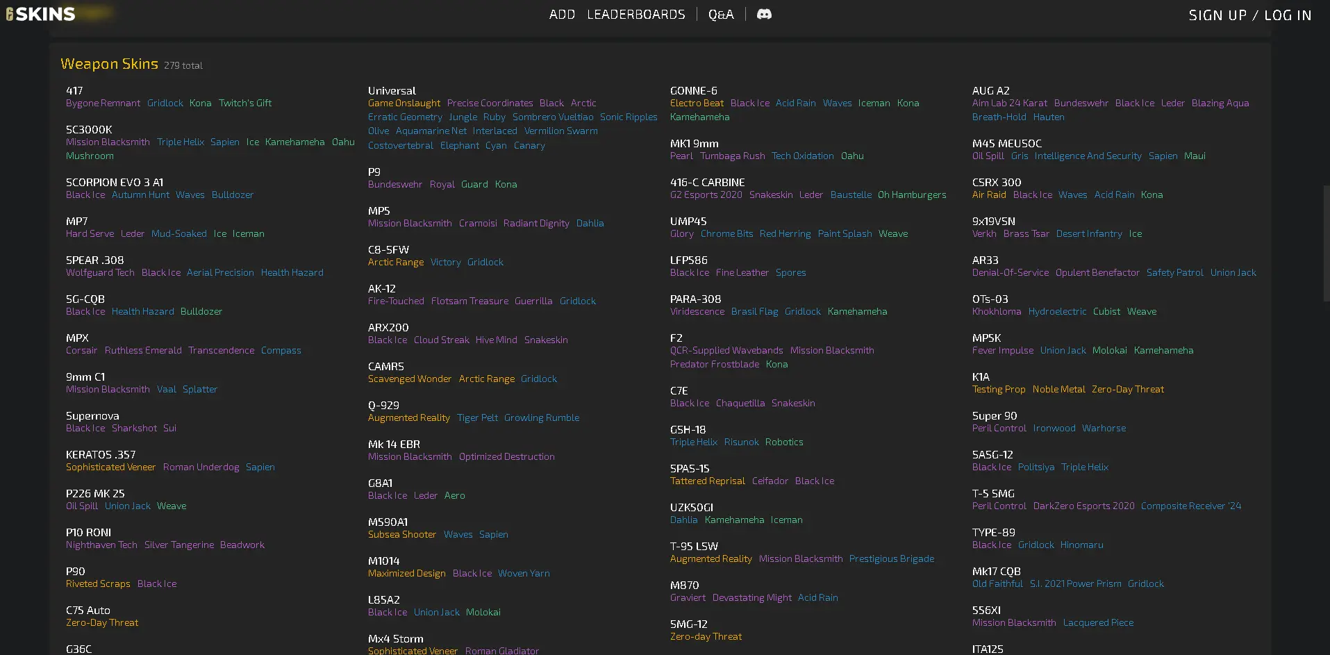Viewport: 1330px width, 655px height.
Task: Select Oh Hamburgers skin link
Action: (911, 195)
